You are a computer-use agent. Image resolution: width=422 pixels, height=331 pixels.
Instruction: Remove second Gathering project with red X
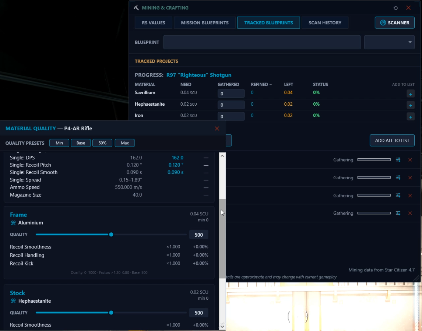(x=410, y=177)
